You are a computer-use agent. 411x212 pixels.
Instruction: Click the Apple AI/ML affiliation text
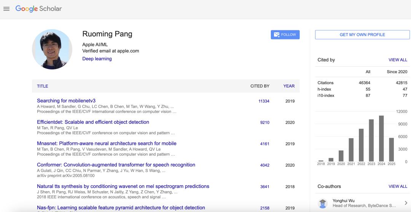(x=95, y=45)
